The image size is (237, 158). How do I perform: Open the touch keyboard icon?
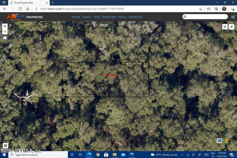(x=206, y=155)
